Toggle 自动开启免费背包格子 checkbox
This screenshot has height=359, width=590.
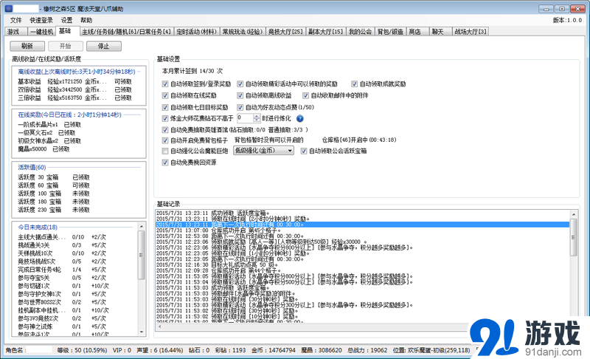[x=164, y=140]
